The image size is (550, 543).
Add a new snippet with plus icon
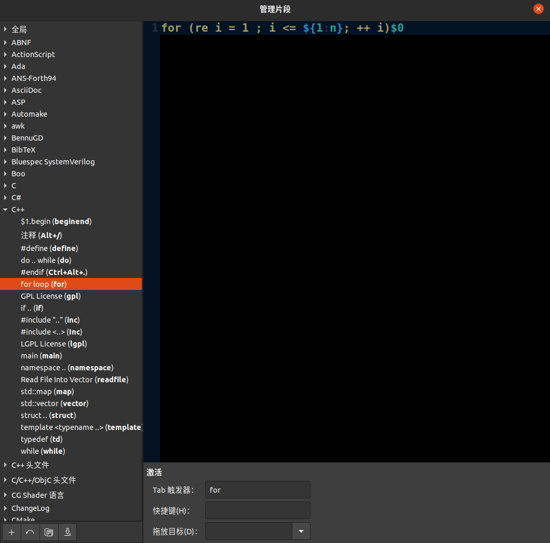[11, 532]
